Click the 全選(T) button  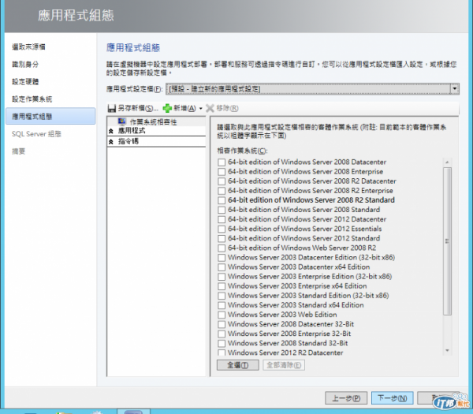pos(238,365)
